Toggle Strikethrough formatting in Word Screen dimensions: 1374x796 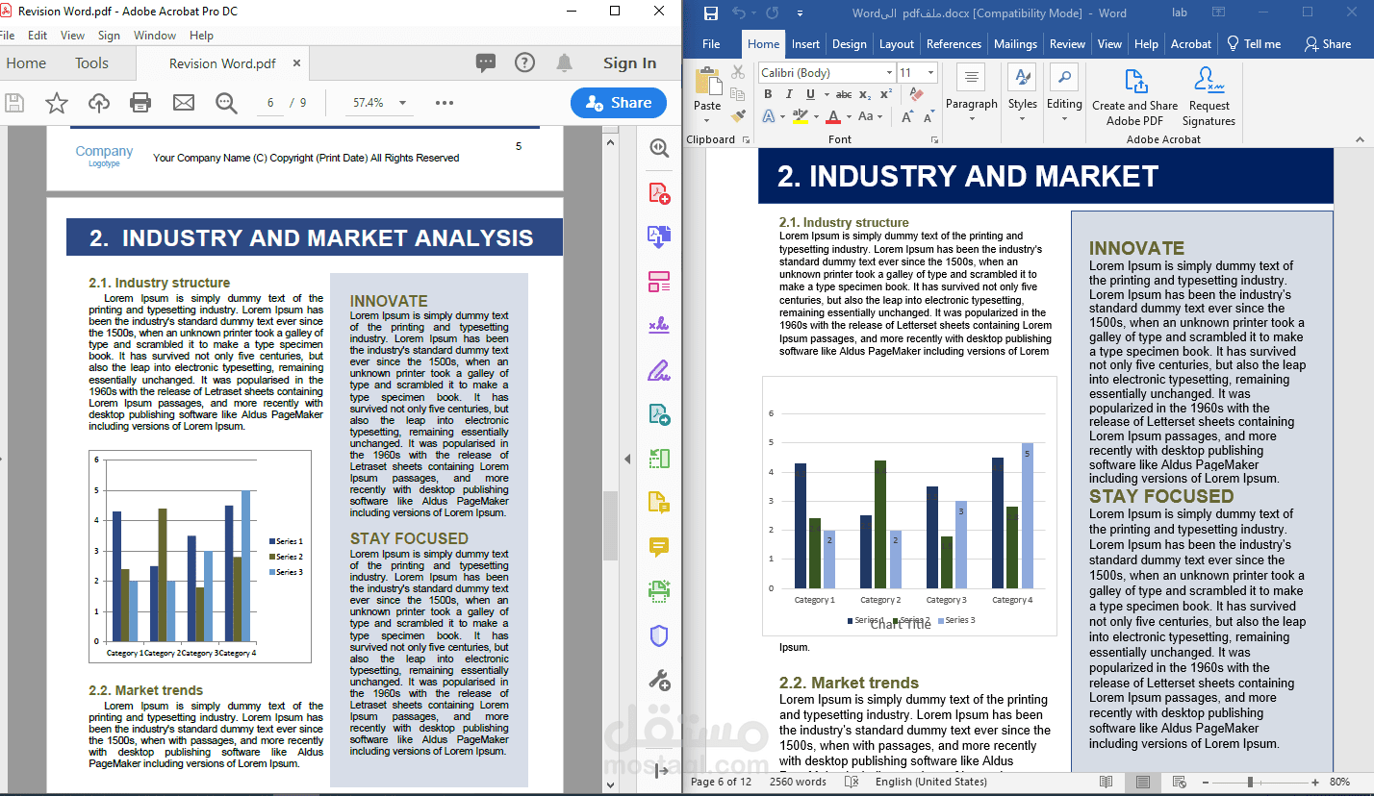pyautogui.click(x=844, y=94)
